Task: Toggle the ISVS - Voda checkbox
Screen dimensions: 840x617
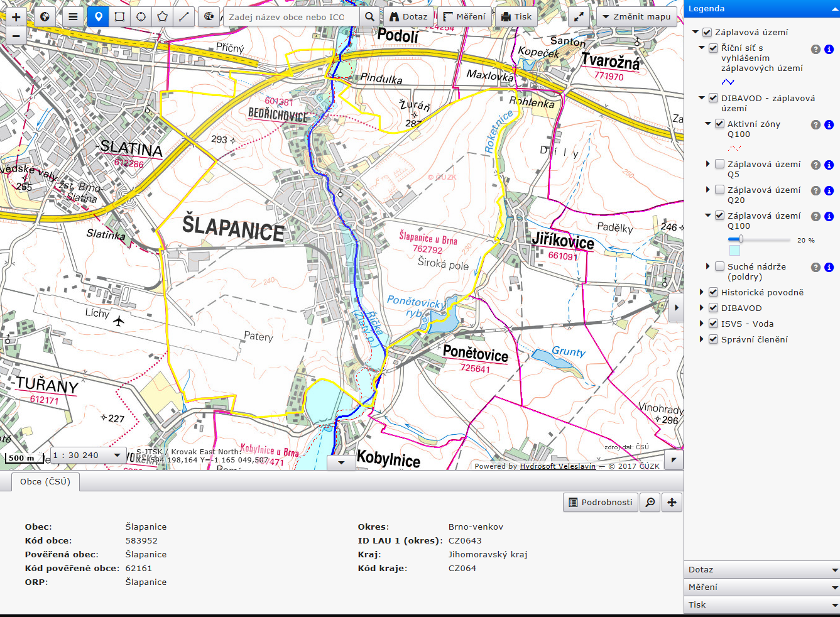Action: (x=713, y=324)
